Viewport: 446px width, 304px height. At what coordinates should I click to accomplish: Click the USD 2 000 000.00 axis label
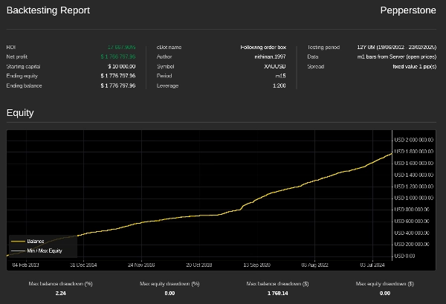(413, 139)
